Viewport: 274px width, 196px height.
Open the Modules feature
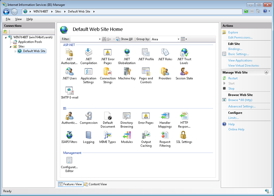point(127,137)
